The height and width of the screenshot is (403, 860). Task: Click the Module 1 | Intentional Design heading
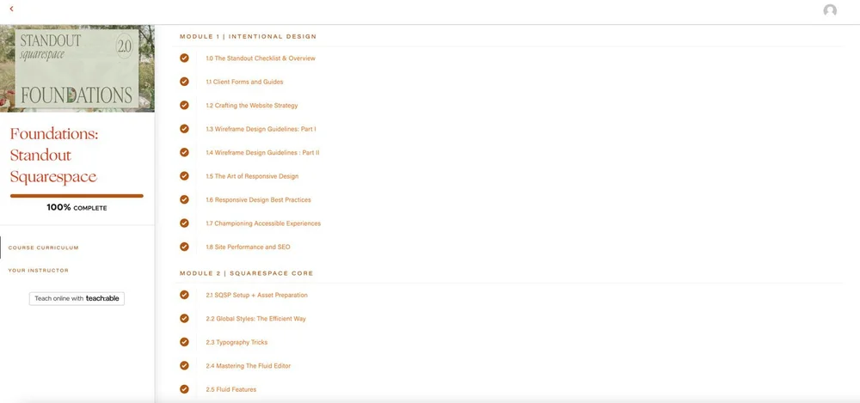[x=248, y=37]
